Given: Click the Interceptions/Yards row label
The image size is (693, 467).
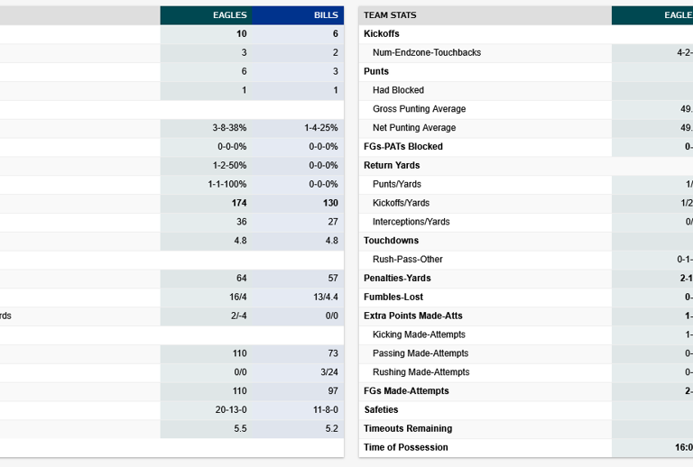Looking at the screenshot, I should click(x=411, y=222).
